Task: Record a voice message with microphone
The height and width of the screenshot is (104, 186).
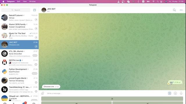Action: 181,93
